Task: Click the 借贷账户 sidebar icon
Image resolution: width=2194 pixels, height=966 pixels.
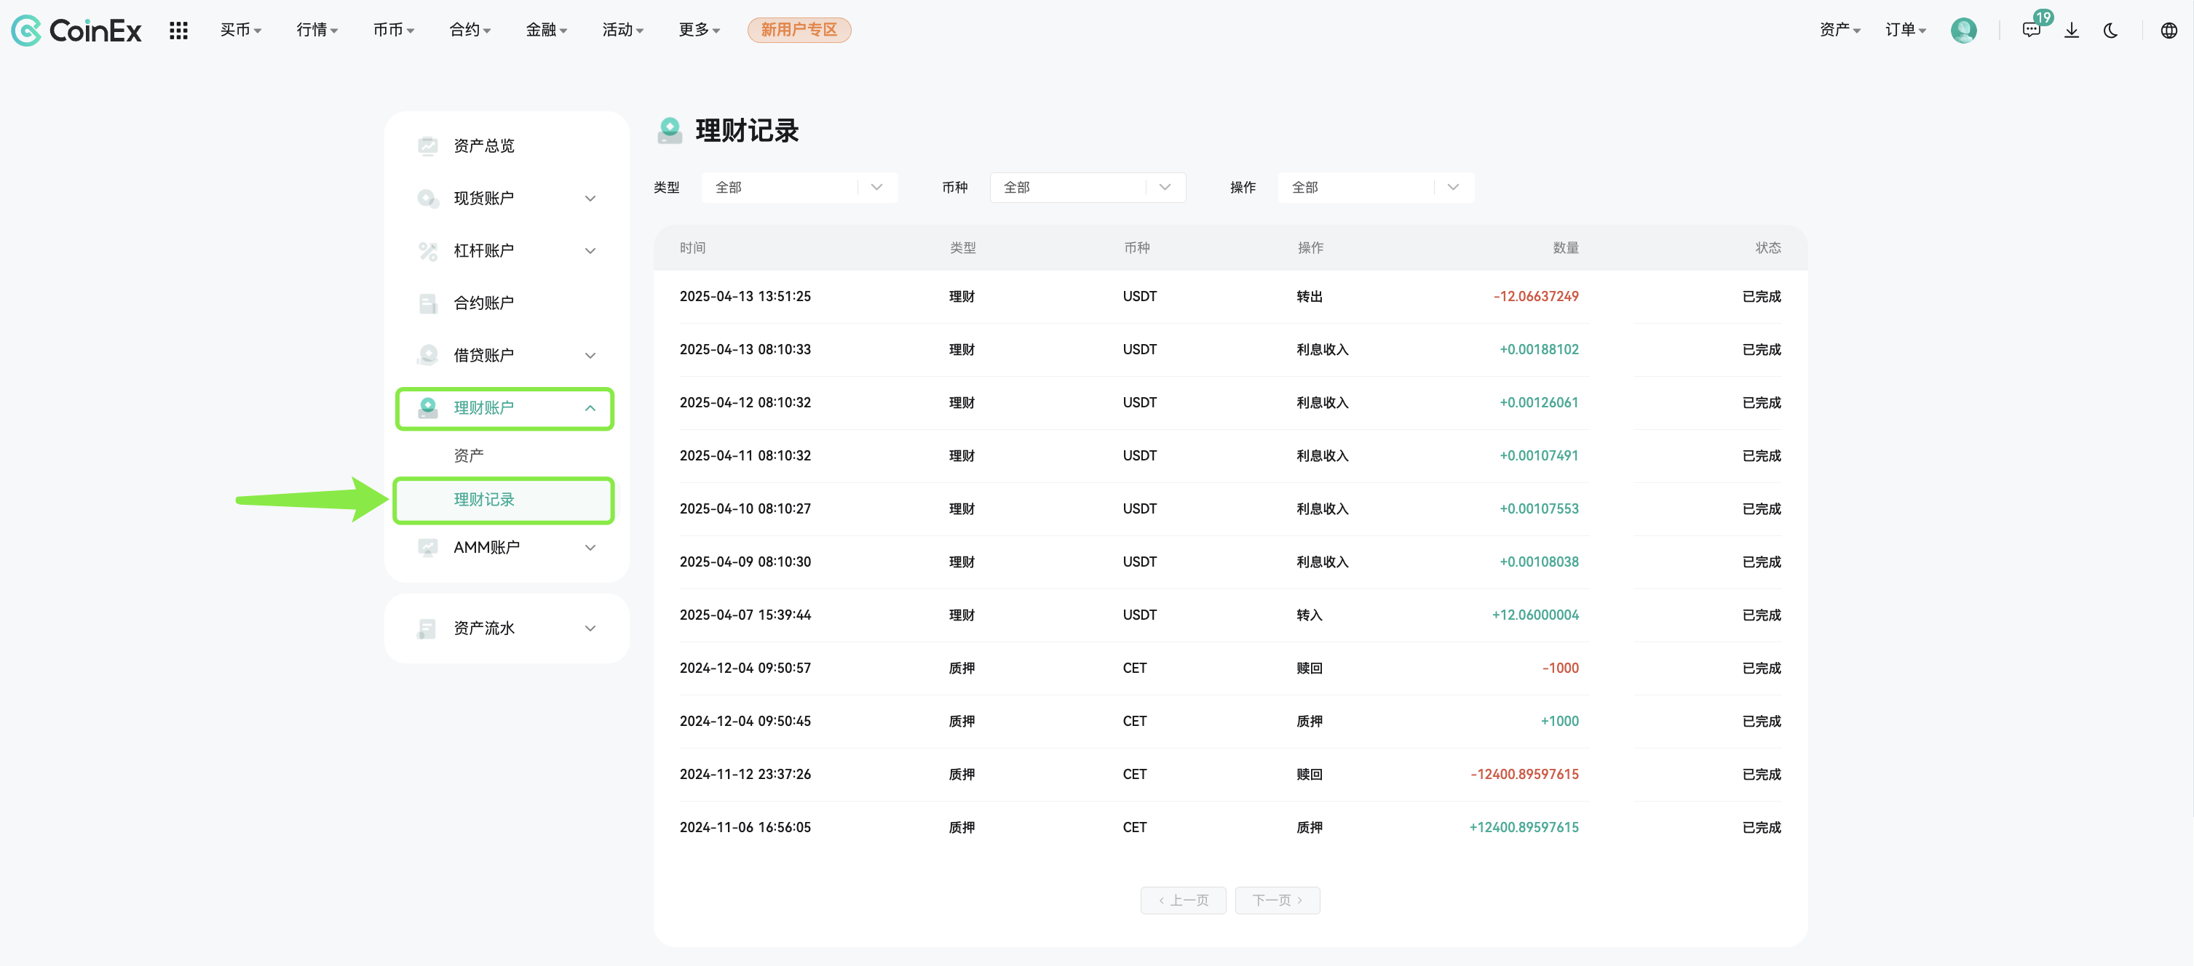Action: pos(427,355)
